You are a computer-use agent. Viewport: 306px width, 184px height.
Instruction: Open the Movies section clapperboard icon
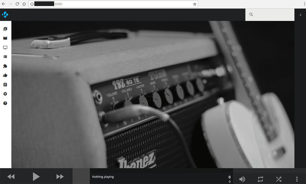(5, 38)
